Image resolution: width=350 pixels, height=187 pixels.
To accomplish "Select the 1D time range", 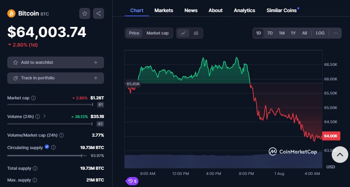I will click(258, 33).
